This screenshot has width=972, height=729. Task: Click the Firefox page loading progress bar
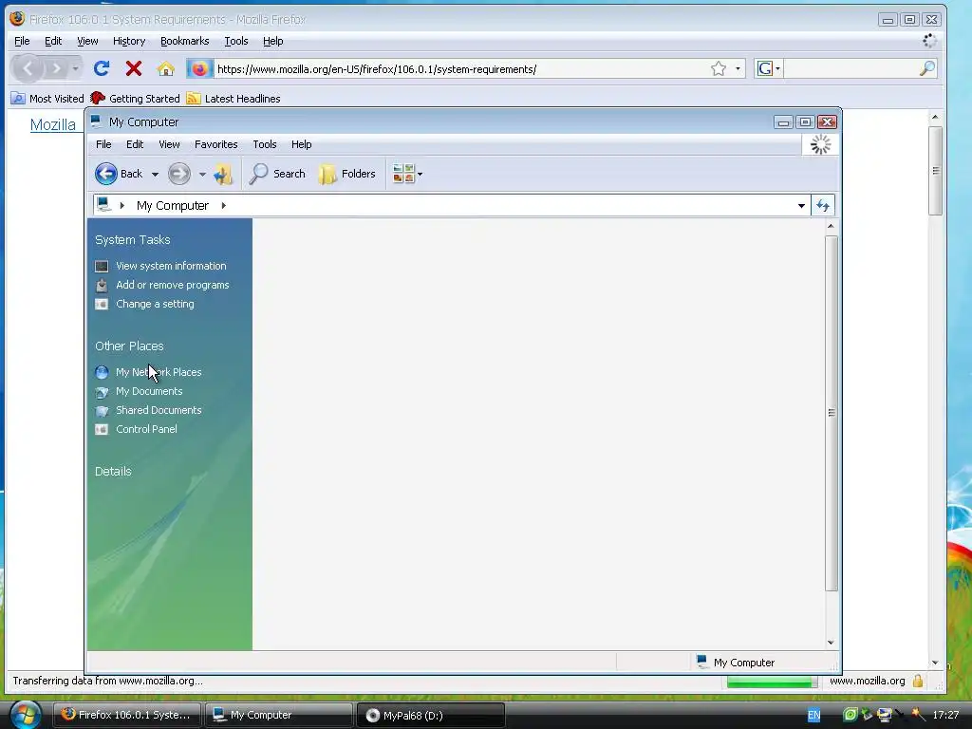pyautogui.click(x=773, y=682)
